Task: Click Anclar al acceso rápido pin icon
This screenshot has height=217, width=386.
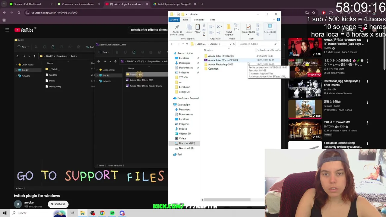Action: (x=177, y=27)
